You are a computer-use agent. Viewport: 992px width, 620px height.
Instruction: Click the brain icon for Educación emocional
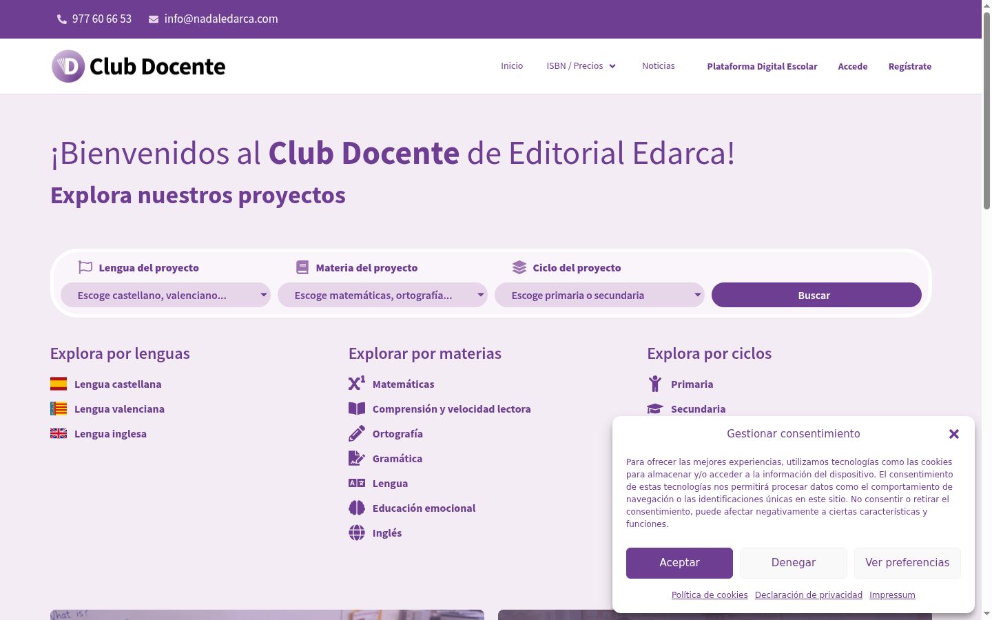(357, 508)
